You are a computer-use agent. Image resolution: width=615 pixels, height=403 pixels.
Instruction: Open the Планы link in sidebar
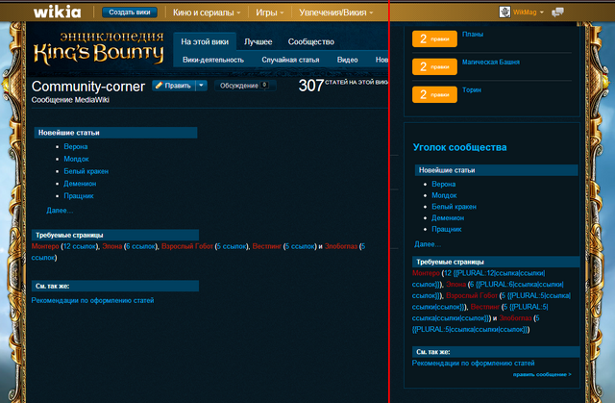(x=473, y=34)
